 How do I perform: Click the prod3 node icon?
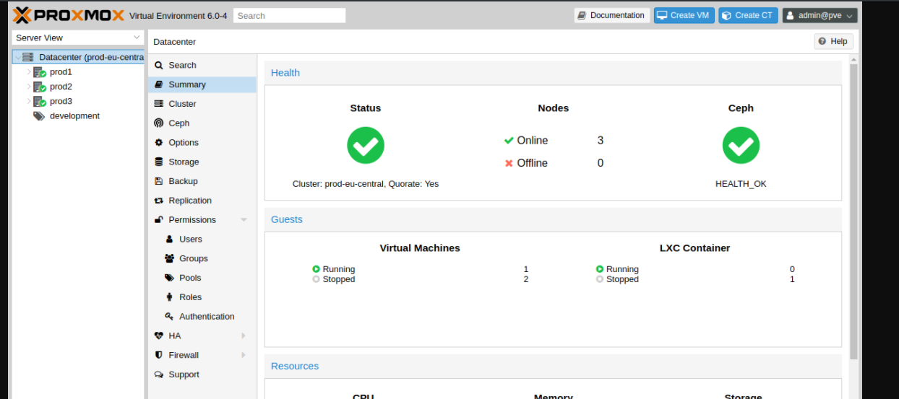tap(40, 102)
